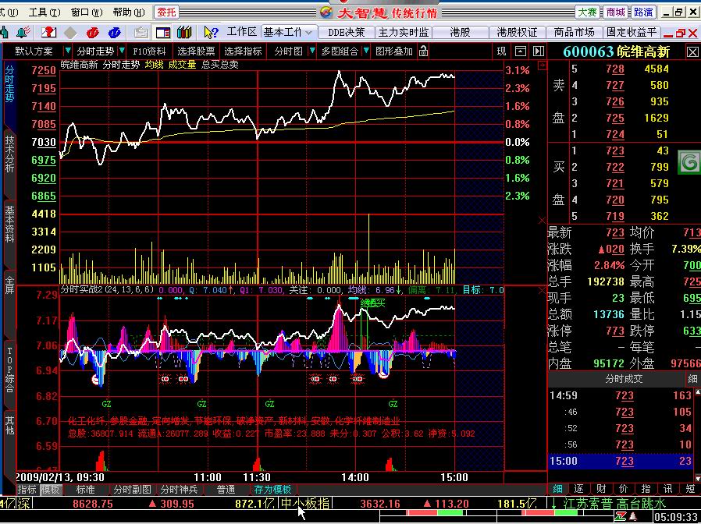The image size is (701, 524).
Task: Click the padlock icon beside 图形叠加
Action: [423, 51]
